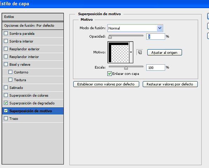Open the Motivo pattern picker arrow
The width and height of the screenshot is (209, 168).
(131, 52)
